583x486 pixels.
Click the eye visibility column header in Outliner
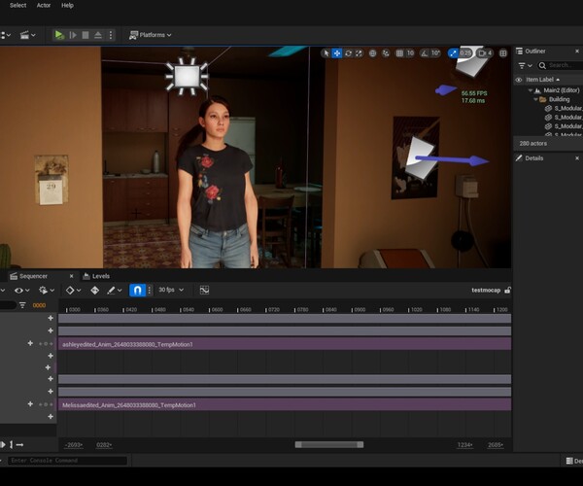click(x=519, y=80)
